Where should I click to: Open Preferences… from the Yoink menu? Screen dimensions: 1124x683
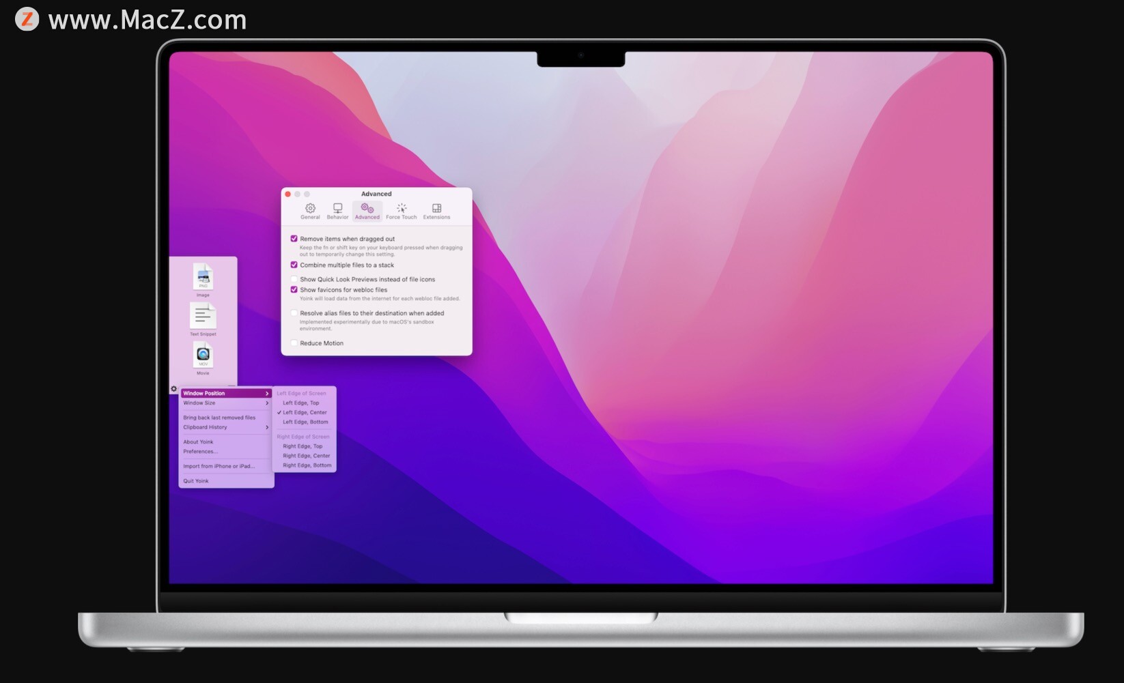(226, 452)
